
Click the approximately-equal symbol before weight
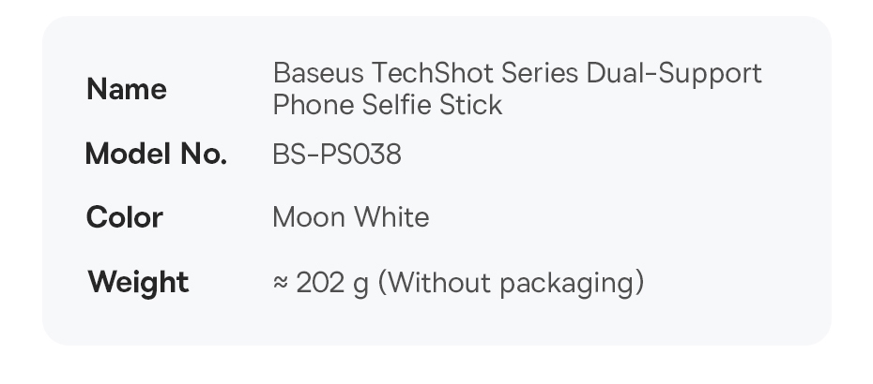point(280,283)
